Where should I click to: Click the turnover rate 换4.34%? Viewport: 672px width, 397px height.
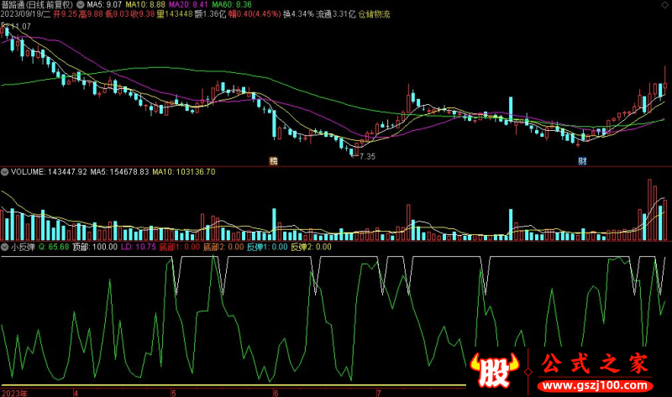[298, 14]
